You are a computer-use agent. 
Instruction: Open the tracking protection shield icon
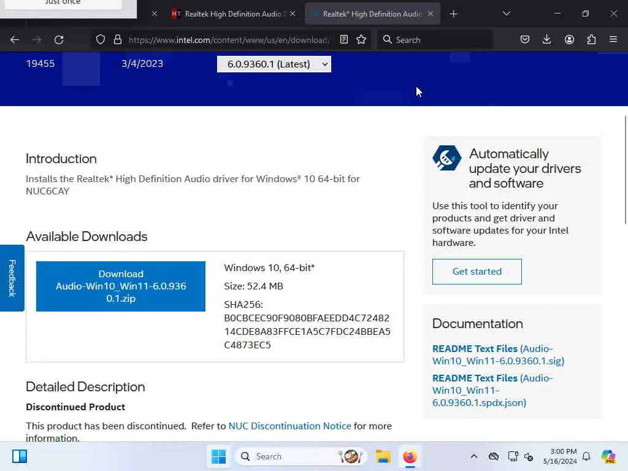101,40
